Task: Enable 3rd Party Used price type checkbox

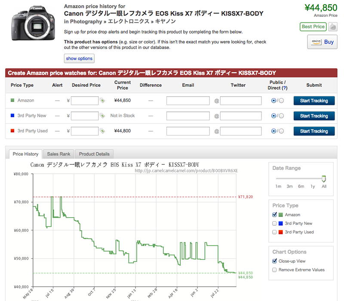Action: click(x=274, y=232)
